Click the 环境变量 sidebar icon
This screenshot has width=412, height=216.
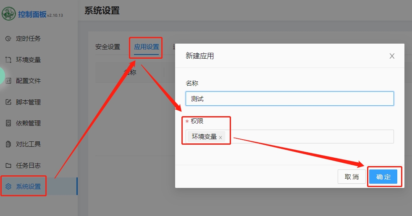tap(8, 60)
